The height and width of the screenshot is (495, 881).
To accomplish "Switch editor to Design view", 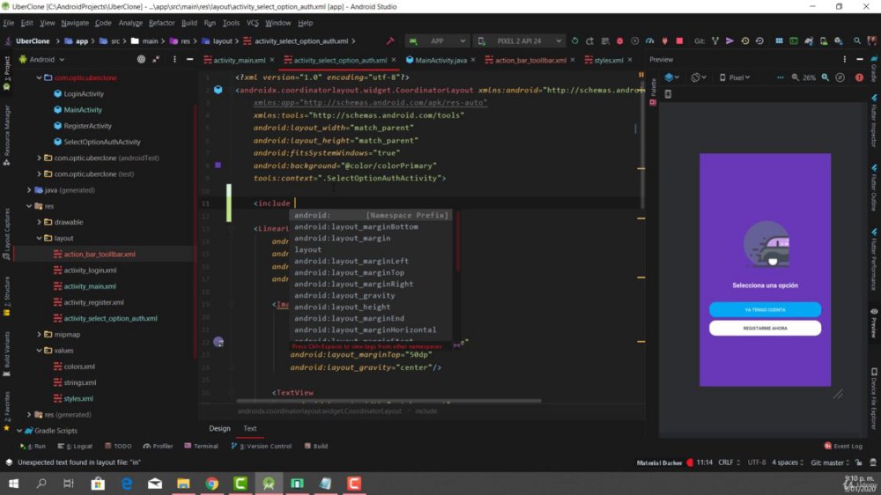I will click(x=219, y=428).
